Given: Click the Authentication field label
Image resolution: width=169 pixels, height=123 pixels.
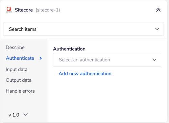Looking at the screenshot, I should pos(69,49).
